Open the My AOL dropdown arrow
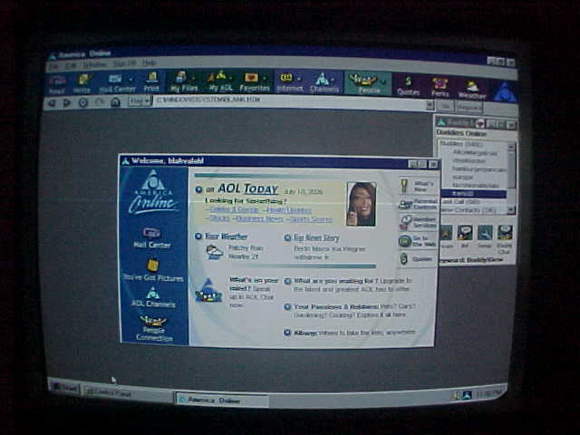580x435 pixels. click(x=230, y=78)
